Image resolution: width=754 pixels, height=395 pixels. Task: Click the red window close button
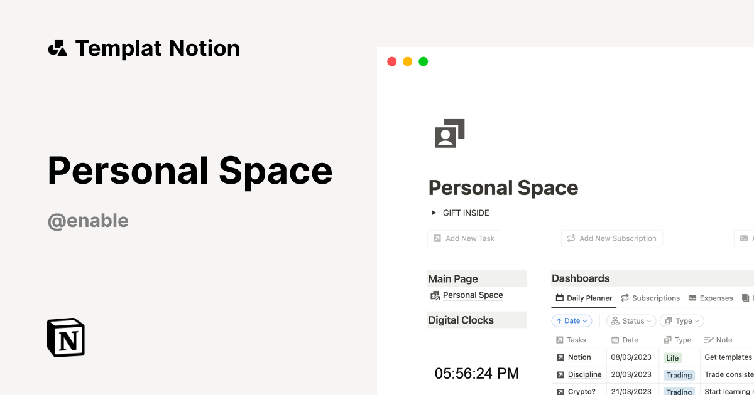[392, 61]
